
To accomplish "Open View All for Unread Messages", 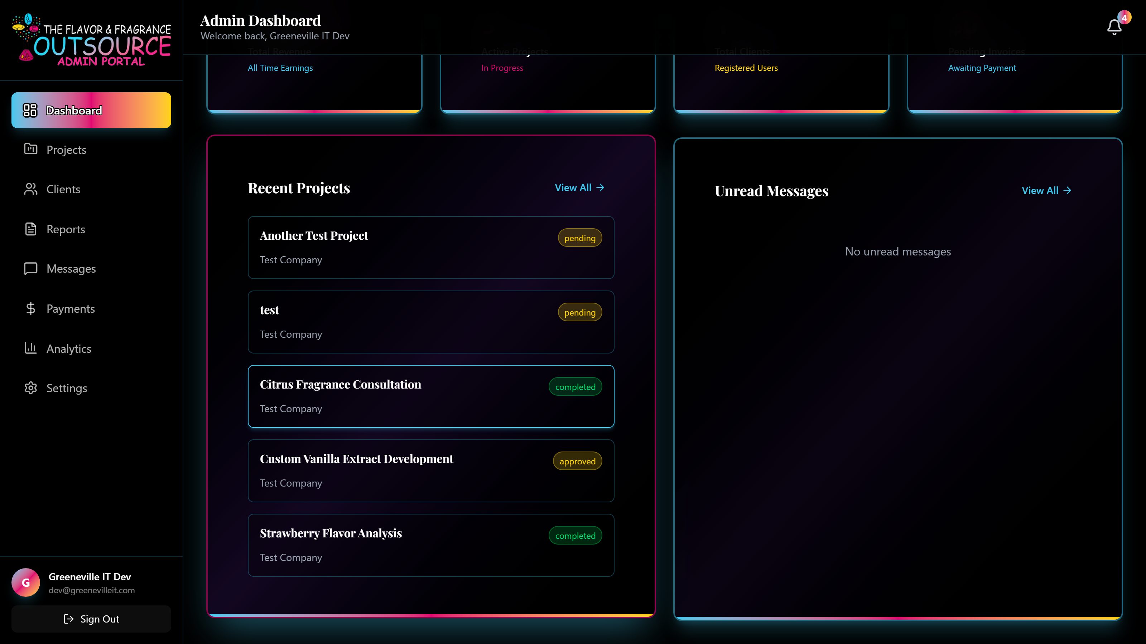I will (x=1046, y=190).
